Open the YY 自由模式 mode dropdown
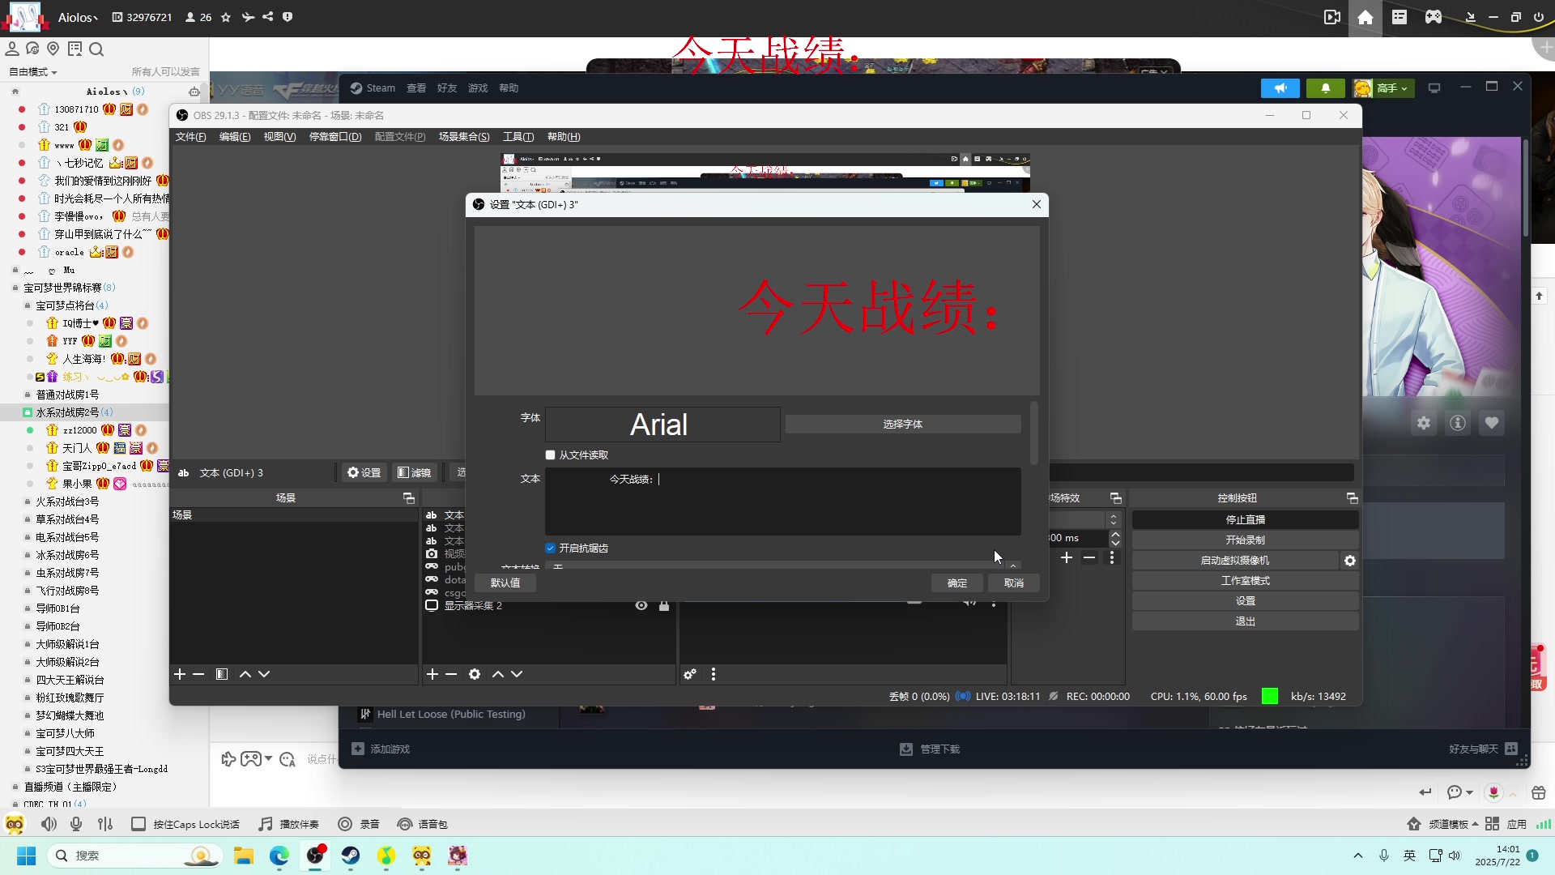The image size is (1555, 875). (x=32, y=72)
